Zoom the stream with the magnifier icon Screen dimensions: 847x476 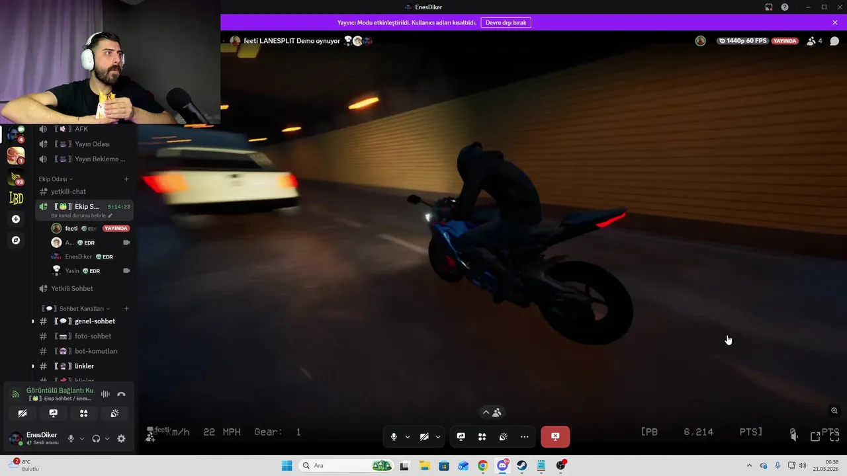(x=834, y=411)
